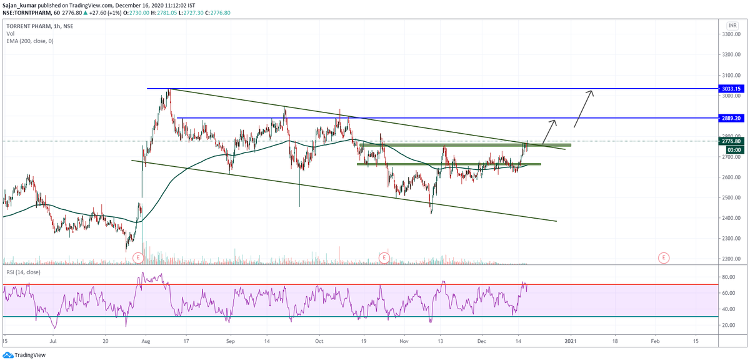The height and width of the screenshot is (363, 750).
Task: Select the upper blue horizontal line at 3033.15
Action: click(x=431, y=89)
